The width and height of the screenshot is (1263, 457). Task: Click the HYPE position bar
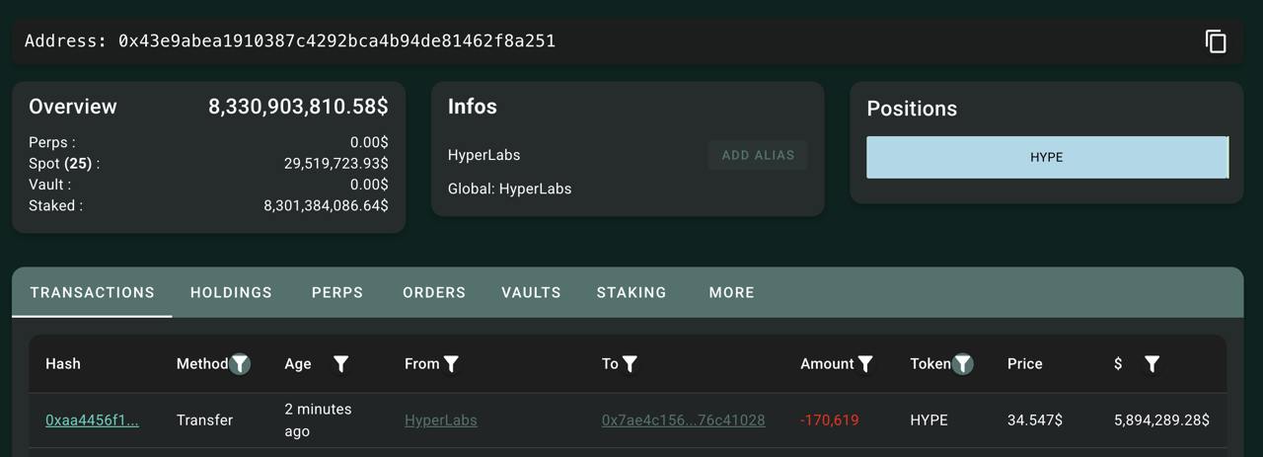[1047, 158]
